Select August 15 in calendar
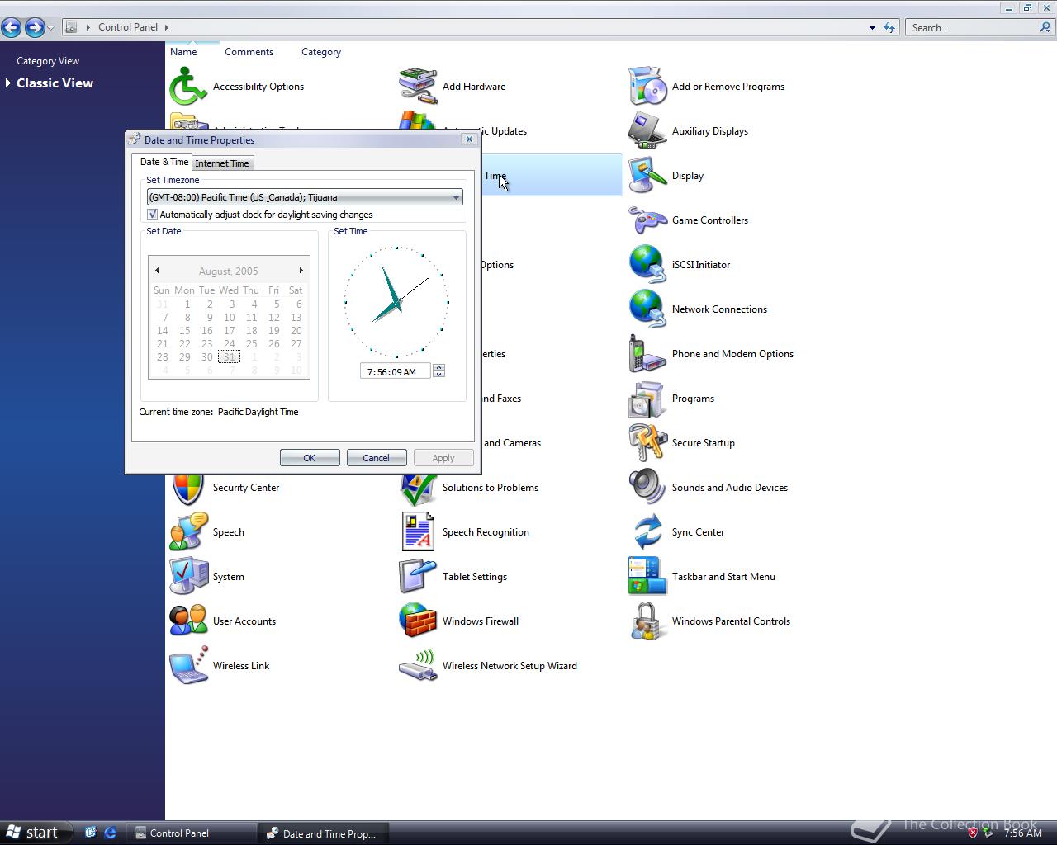Screen dimensions: 1057x845 coord(184,330)
